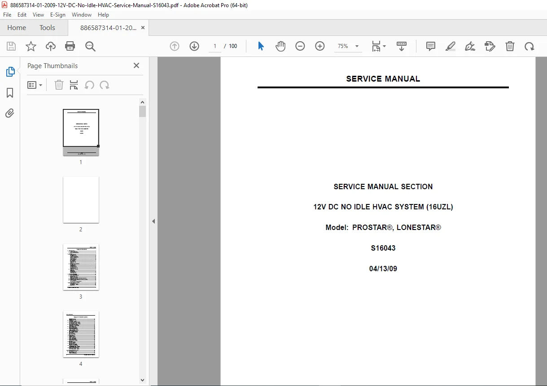Select page 2 thumbnail
The width and height of the screenshot is (547, 386).
click(81, 200)
